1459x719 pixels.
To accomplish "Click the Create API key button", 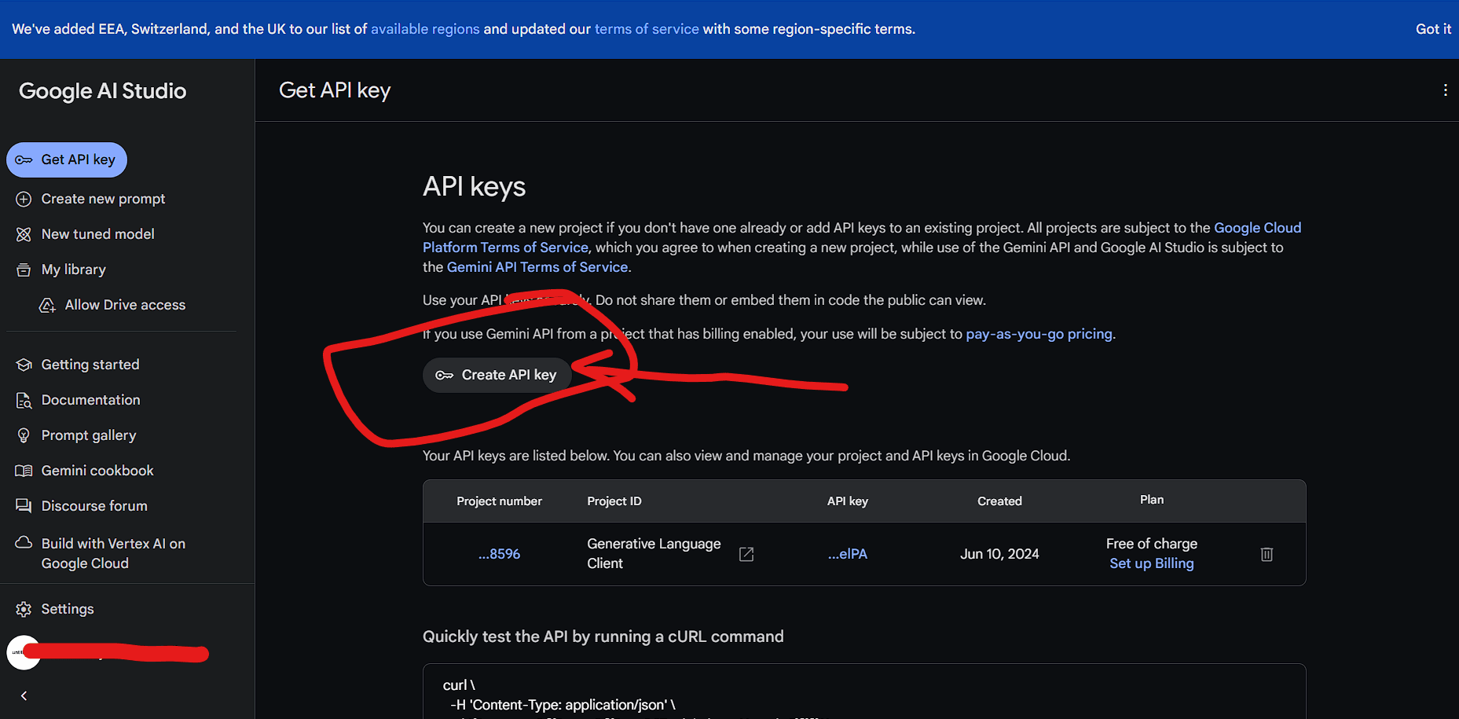I will 497,376.
